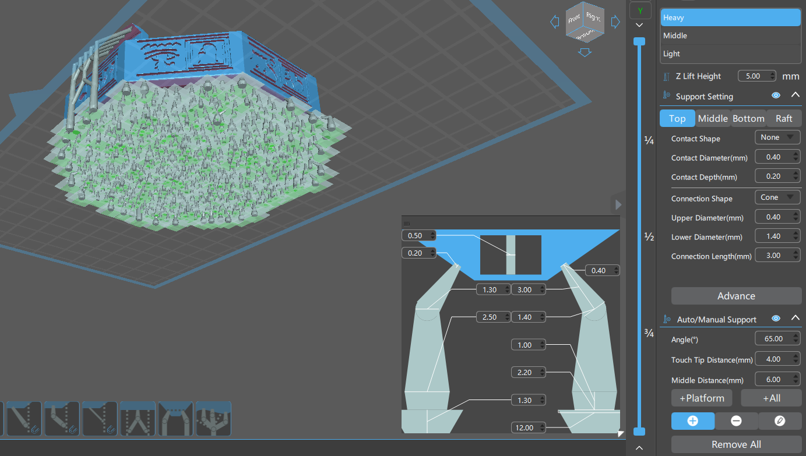Click Z Lift Height spinner arrows
The image size is (806, 456).
pyautogui.click(x=772, y=76)
